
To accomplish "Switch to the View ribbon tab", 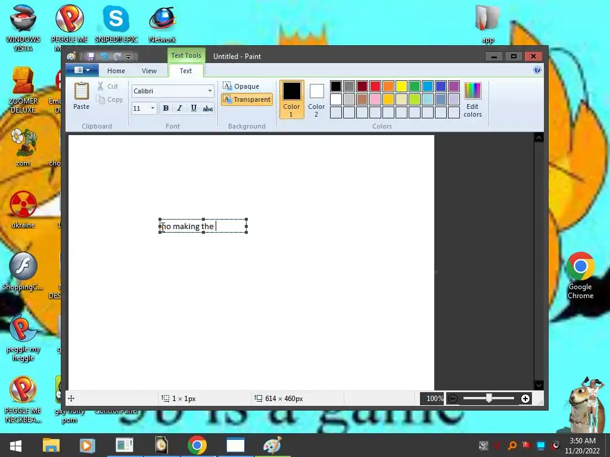I will [149, 71].
